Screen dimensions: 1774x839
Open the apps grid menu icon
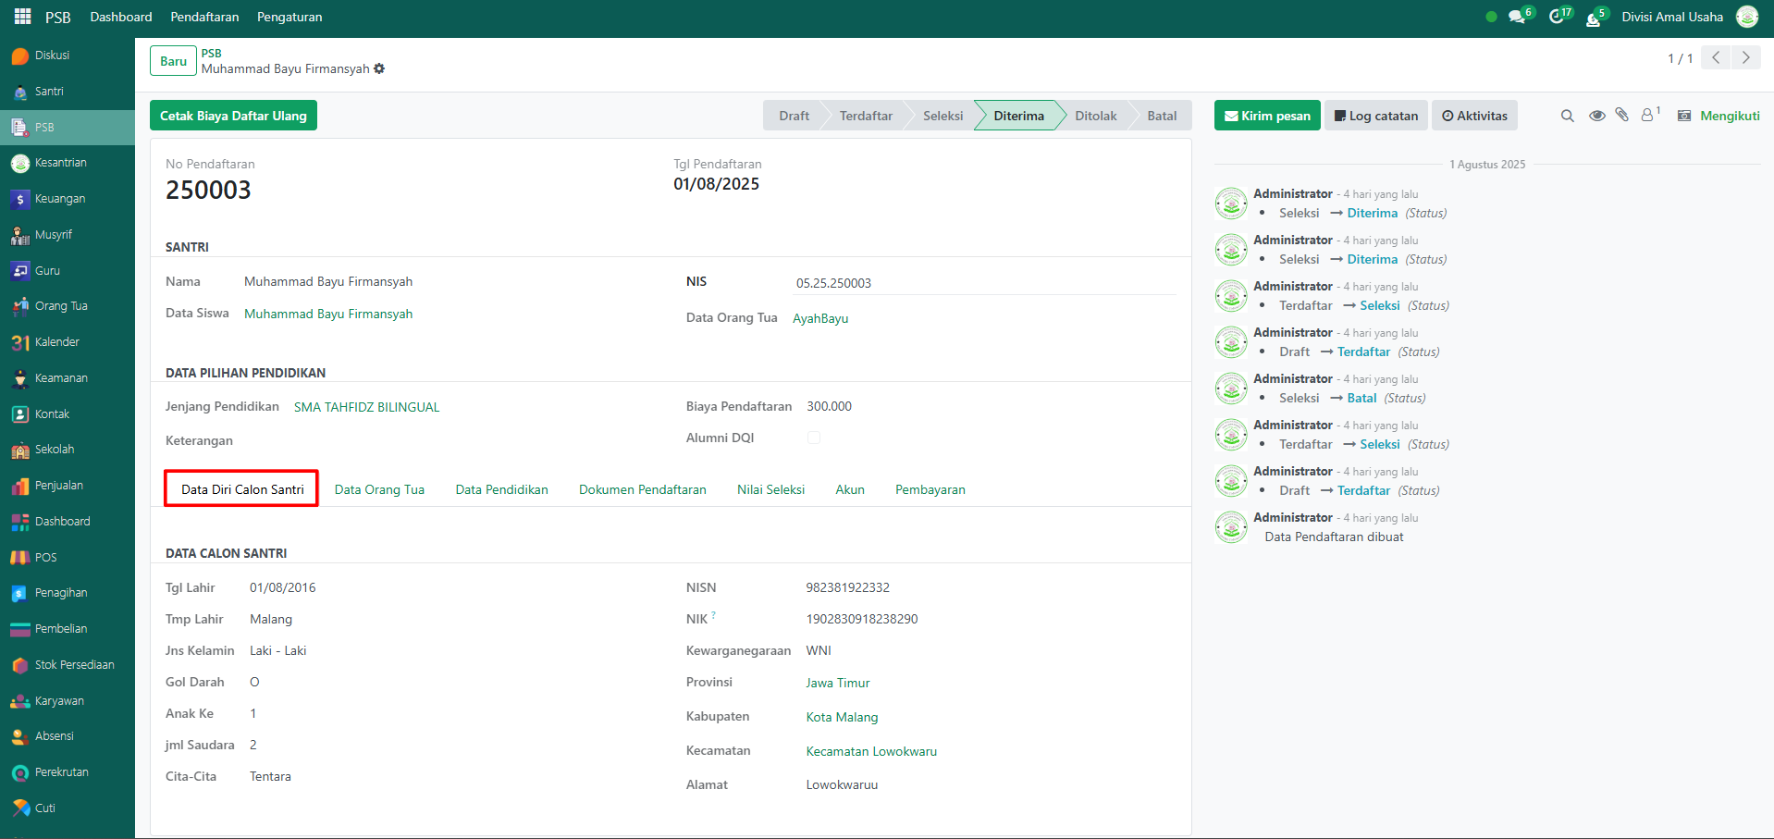tap(22, 17)
